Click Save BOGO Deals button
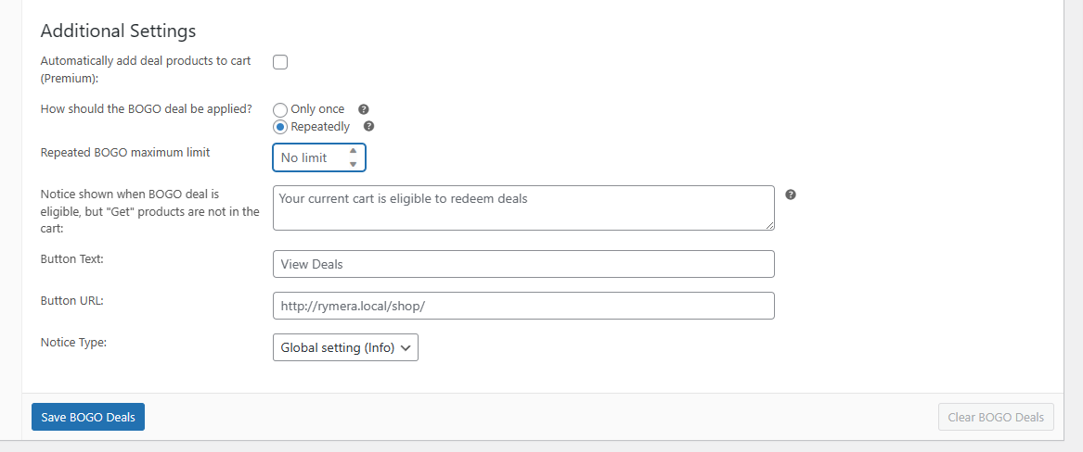The height and width of the screenshot is (452, 1083). click(x=88, y=417)
